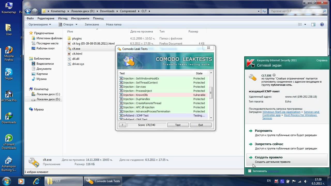Viewport: 331px width, 186px height.
Task: Click the volume speaker tray icon
Action: coord(305,181)
